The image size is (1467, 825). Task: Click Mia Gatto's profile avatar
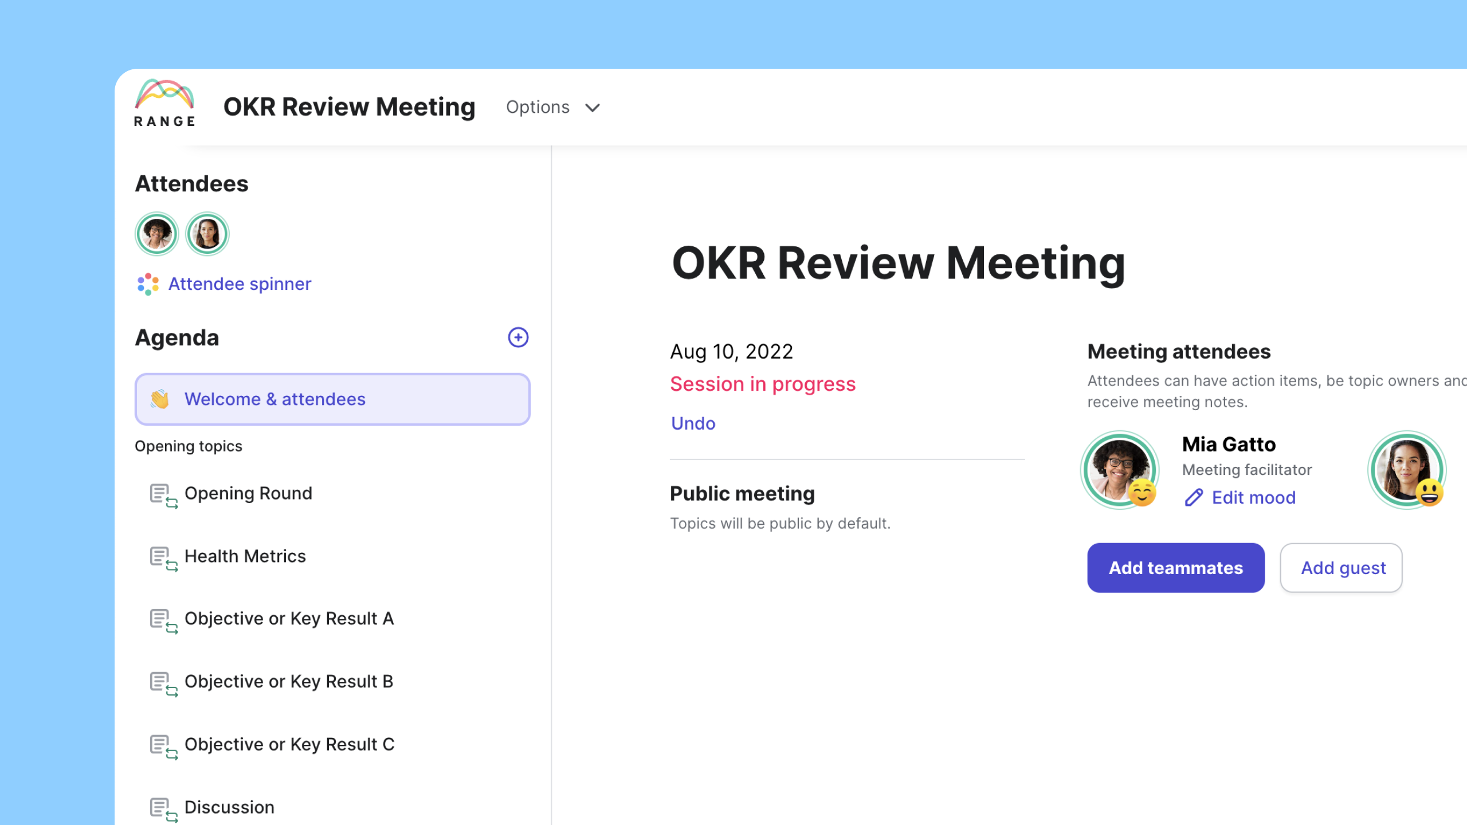[x=1119, y=470]
